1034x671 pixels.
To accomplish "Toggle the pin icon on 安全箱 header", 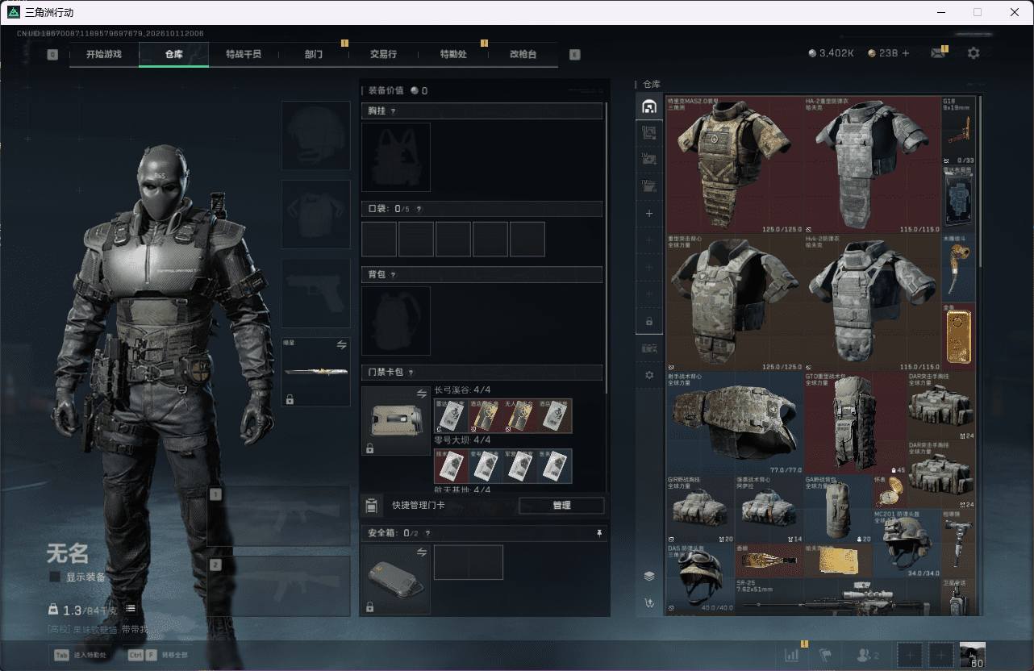I will pos(598,533).
